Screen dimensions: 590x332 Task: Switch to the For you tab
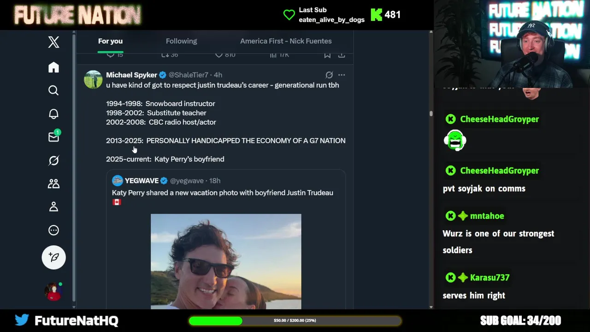coord(110,41)
